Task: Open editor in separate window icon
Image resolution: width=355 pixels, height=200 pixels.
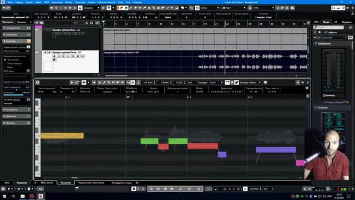Action: 298,83
